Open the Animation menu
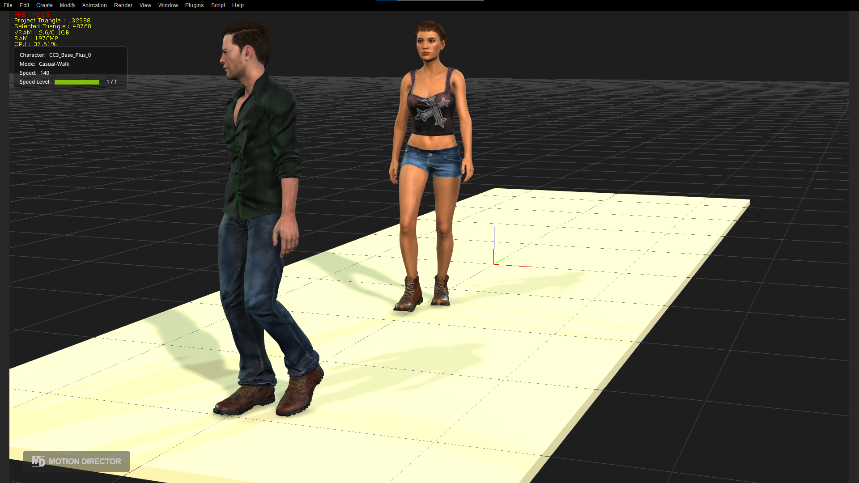This screenshot has width=859, height=483. point(94,5)
